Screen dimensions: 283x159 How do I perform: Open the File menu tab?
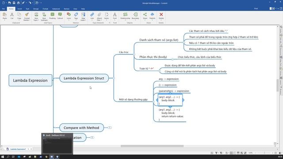click(3, 9)
